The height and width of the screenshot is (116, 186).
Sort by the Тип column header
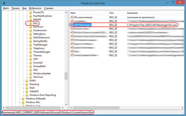[x=117, y=13]
